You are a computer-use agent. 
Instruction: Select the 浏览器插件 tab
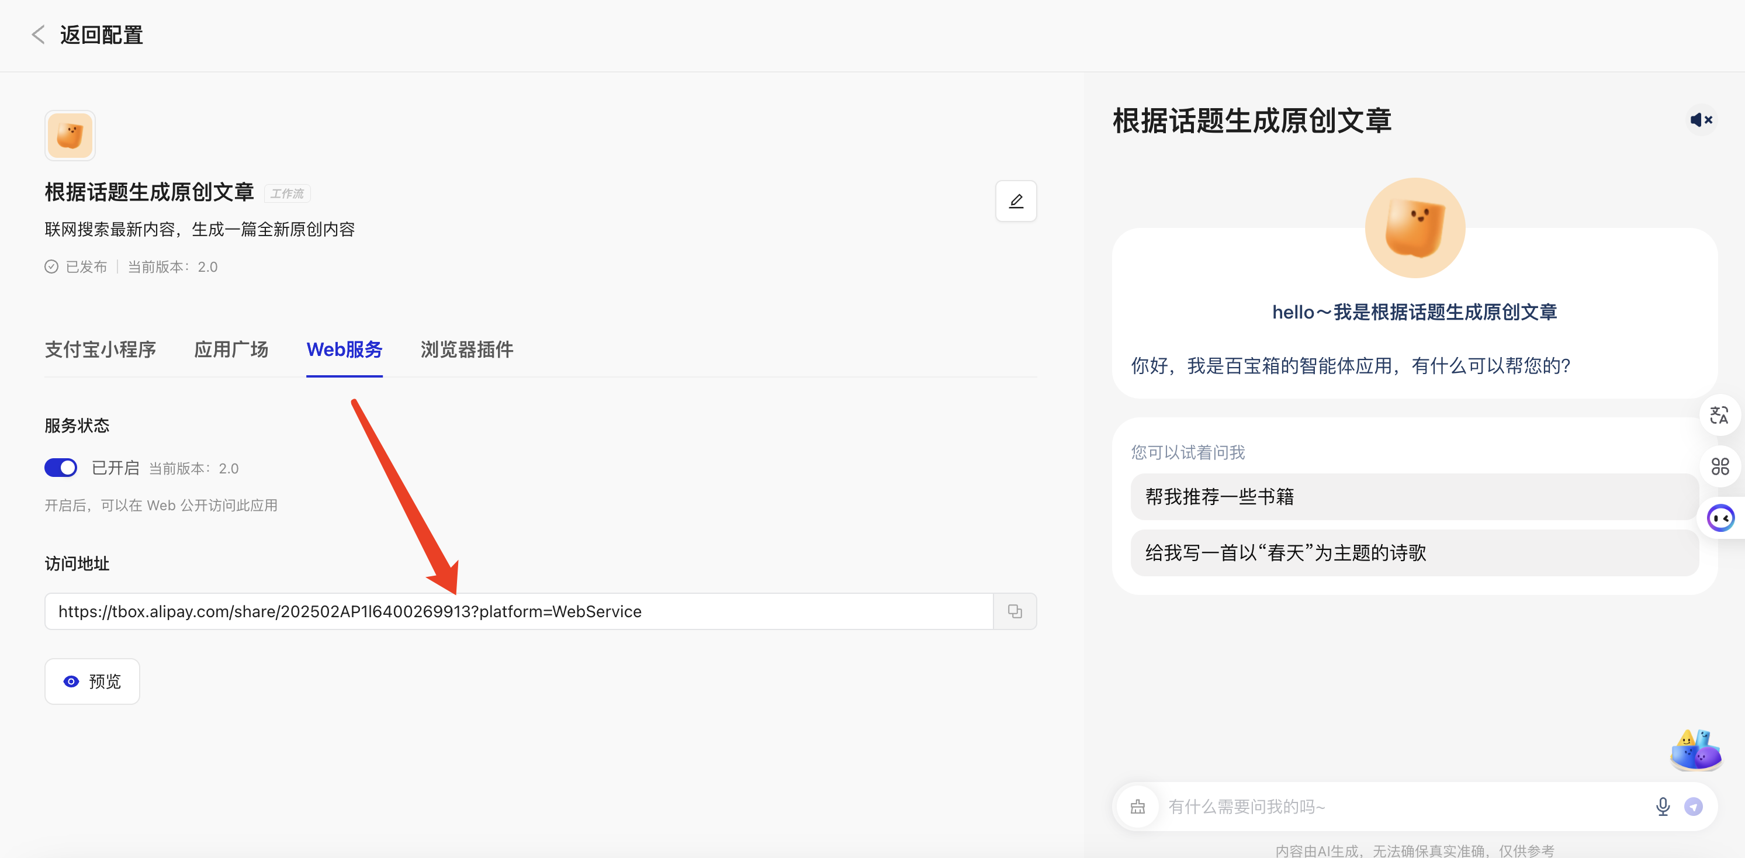(x=467, y=350)
